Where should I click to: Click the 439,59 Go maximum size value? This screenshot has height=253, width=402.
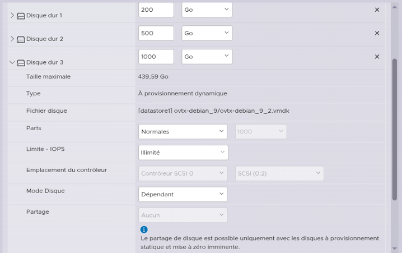[153, 76]
